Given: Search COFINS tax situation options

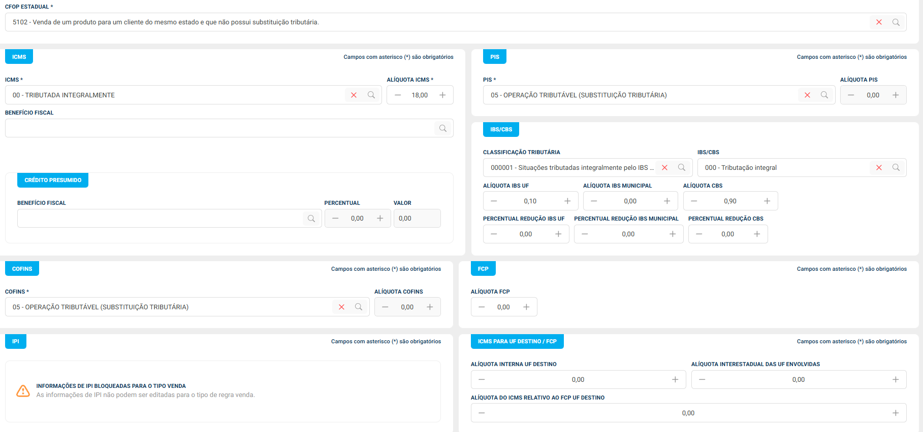Looking at the screenshot, I should [x=359, y=307].
